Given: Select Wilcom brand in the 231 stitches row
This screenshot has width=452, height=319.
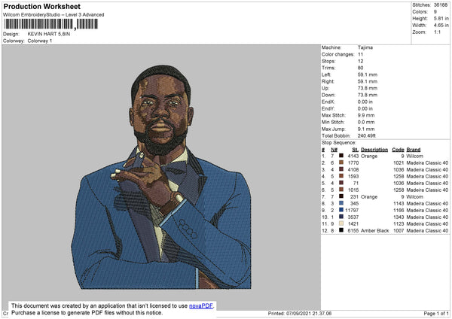Looking at the screenshot, I should click(414, 196).
